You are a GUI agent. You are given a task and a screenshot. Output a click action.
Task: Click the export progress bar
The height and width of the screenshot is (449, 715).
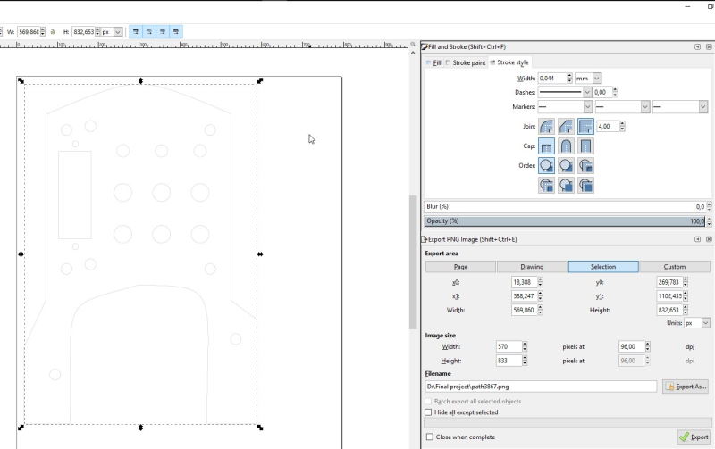(x=568, y=423)
